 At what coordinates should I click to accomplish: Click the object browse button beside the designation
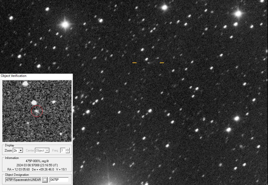45,180
